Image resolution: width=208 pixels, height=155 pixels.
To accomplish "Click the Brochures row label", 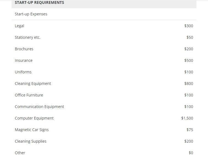I will [x=24, y=49].
